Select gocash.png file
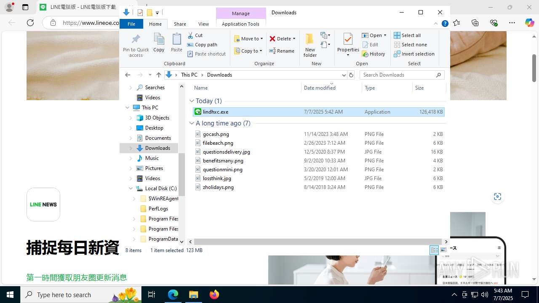This screenshot has width=539, height=303. click(216, 134)
